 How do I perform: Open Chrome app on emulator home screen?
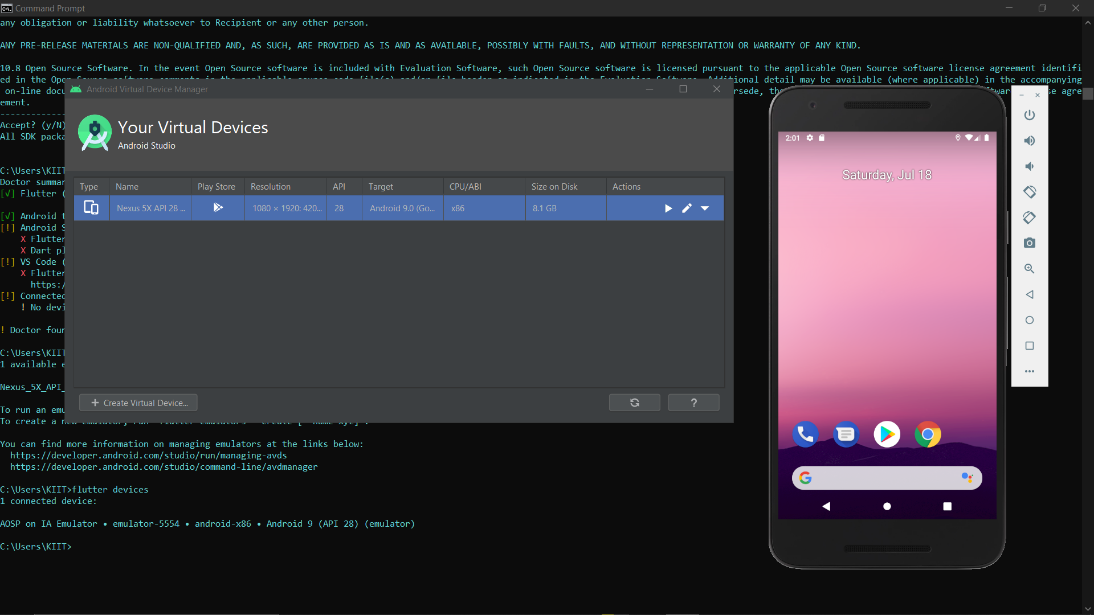point(927,435)
